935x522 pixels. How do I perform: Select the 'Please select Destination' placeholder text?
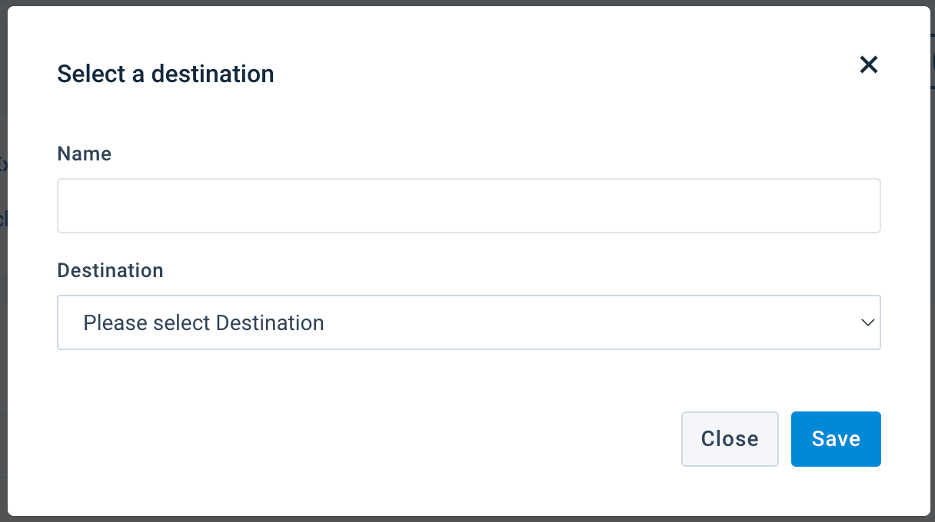(203, 322)
